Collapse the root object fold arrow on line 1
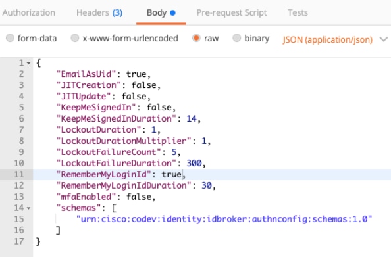The width and height of the screenshot is (391, 257). [x=29, y=63]
